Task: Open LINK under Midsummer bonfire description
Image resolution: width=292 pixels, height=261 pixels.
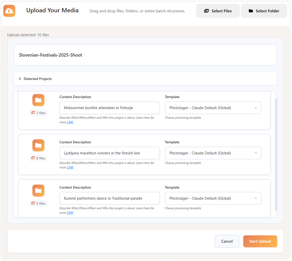Action: point(70,122)
